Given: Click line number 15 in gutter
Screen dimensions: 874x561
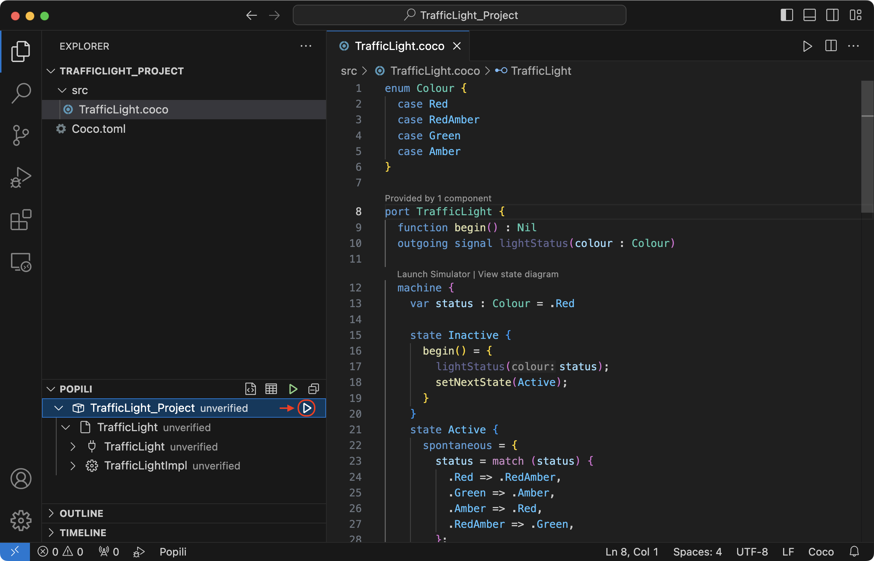Looking at the screenshot, I should 355,335.
